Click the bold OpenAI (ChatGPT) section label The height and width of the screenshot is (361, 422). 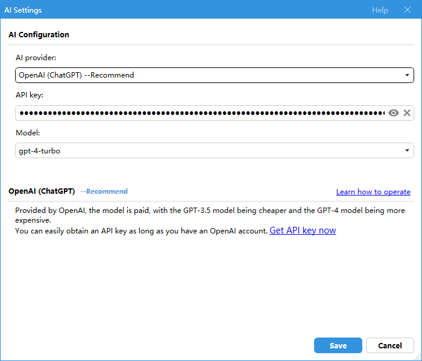(42, 191)
